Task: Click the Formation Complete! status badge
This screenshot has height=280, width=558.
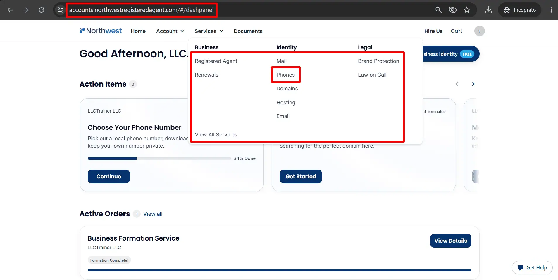Action: (109, 260)
